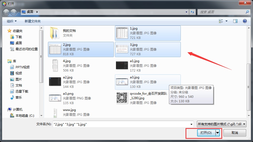Click the 文件名 input field
Screen dimensions: 253x142
pyautogui.click(x=121, y=124)
